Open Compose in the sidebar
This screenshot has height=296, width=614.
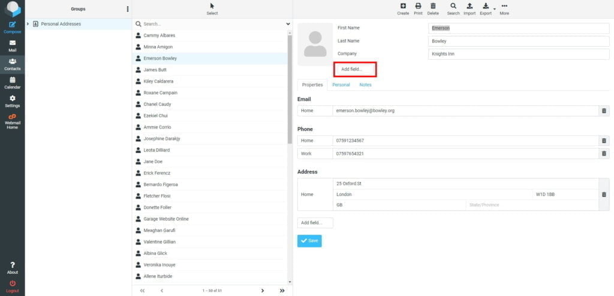pyautogui.click(x=12, y=28)
